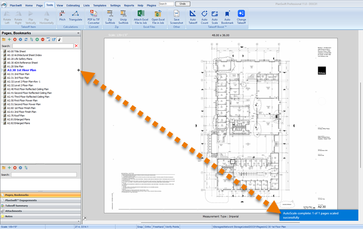This screenshot has height=229, width=363.
Task: Click the ribbon Search box
Action: click(167, 4)
